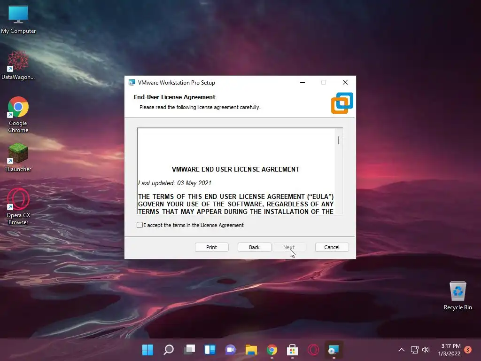Click the Next button in setup

click(x=289, y=247)
